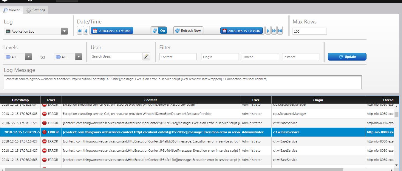
Task: Click the ERROR level icon on the selected row
Action: pos(44,132)
